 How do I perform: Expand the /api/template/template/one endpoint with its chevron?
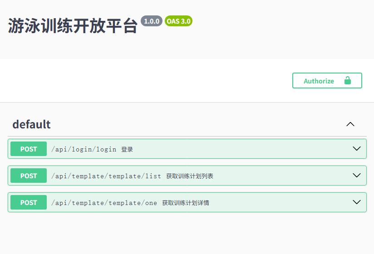click(x=356, y=202)
